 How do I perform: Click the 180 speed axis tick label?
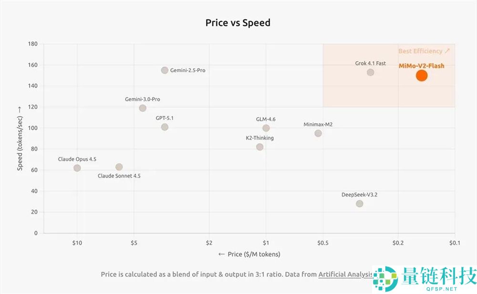point(33,44)
